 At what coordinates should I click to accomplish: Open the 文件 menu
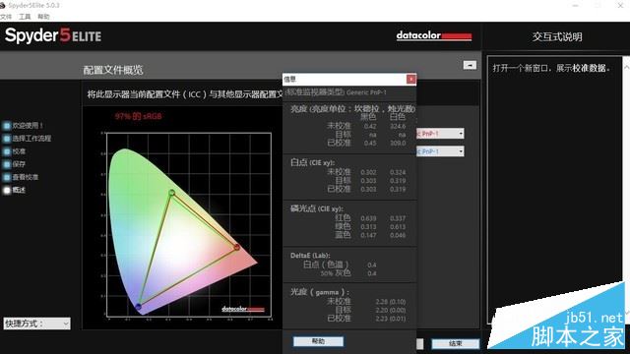pyautogui.click(x=6, y=17)
